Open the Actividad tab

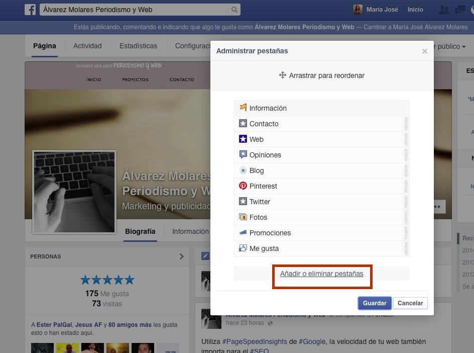[x=87, y=46]
